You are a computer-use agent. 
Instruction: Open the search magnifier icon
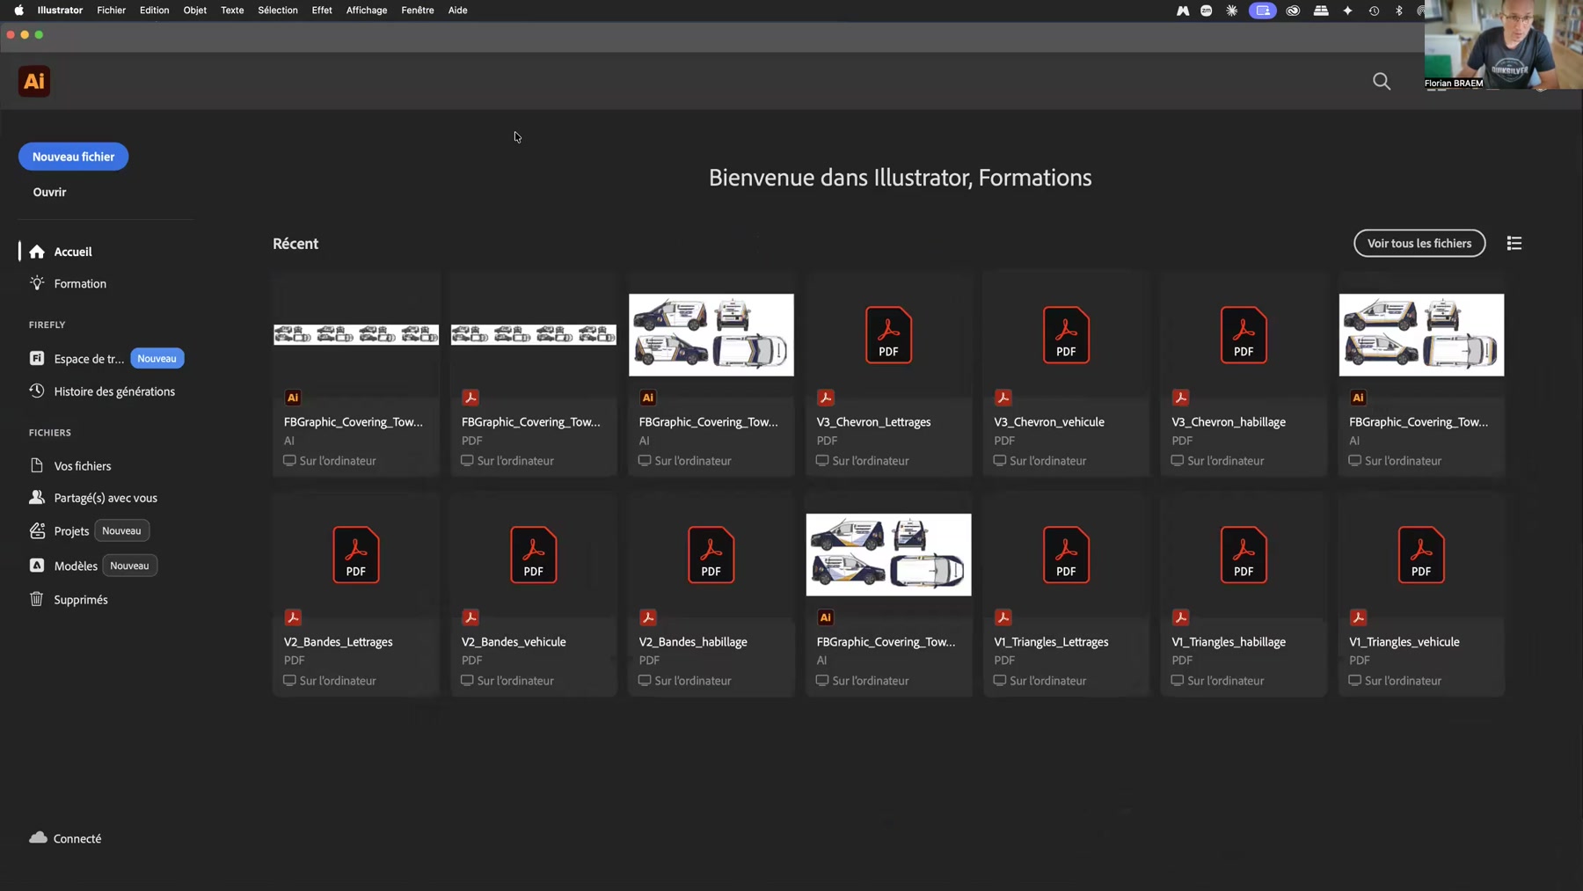click(1382, 82)
